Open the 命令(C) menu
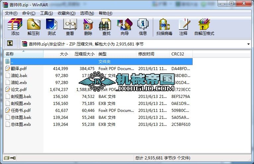Viewport: 254px width, 164px height. coord(29,13)
